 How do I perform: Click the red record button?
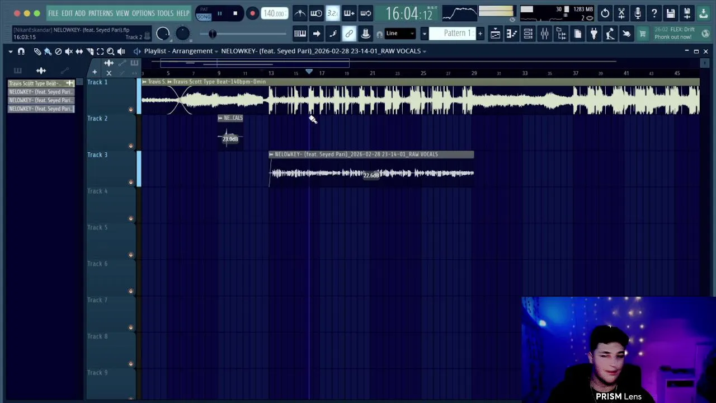(x=252, y=13)
